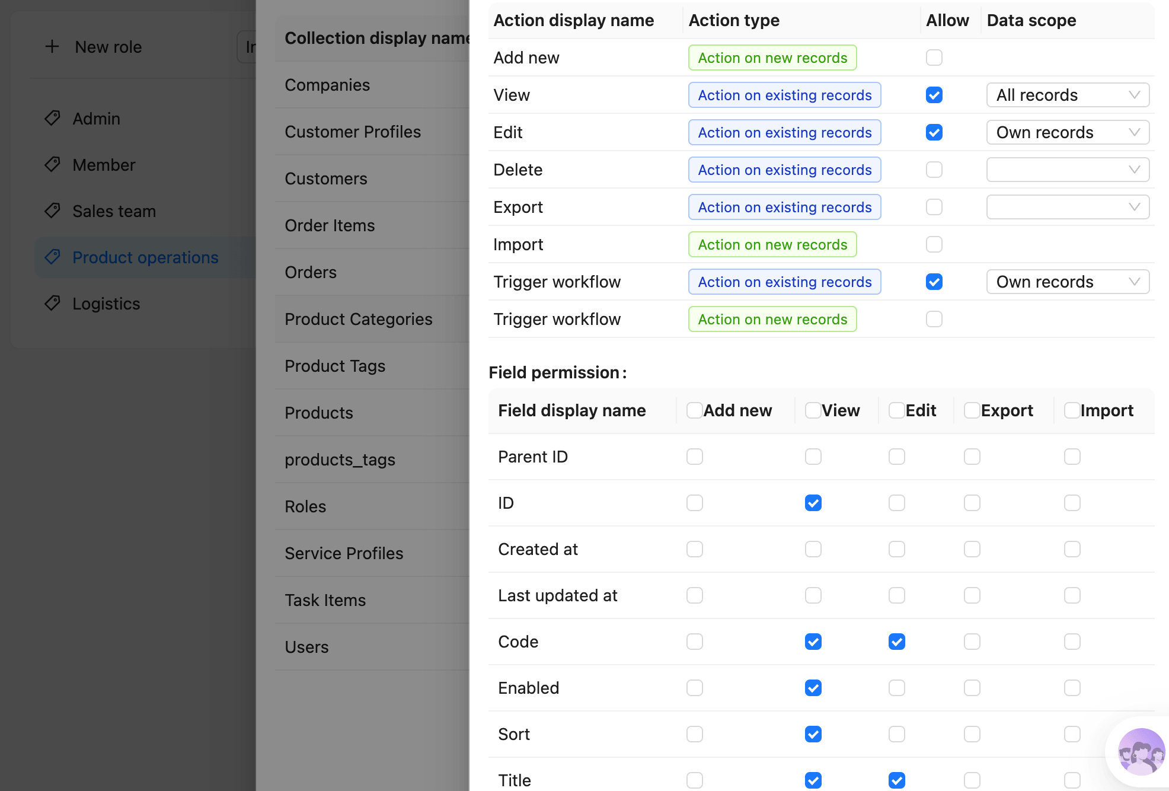Screen dimensions: 1169x791
Task: Click the tag icon beside the Admin role
Action: click(x=52, y=118)
